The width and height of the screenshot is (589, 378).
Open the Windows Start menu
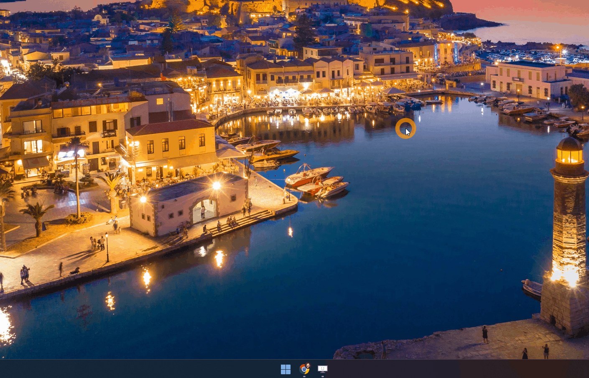click(x=286, y=369)
